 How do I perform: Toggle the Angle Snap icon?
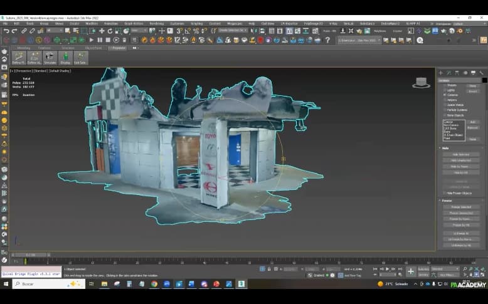coord(188,31)
